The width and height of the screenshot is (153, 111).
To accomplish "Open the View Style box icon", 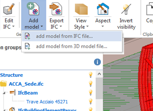I will (x=81, y=9).
